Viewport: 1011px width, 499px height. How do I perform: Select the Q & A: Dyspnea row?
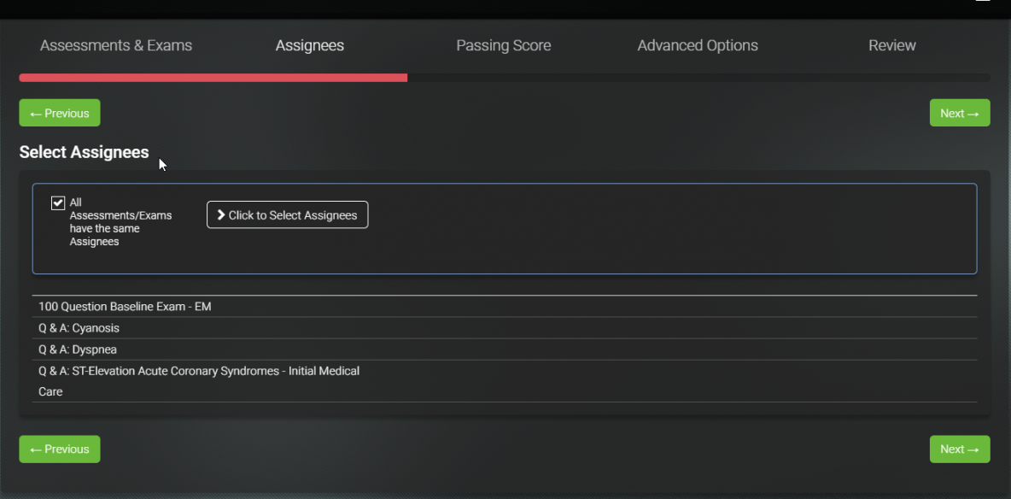[x=505, y=349]
